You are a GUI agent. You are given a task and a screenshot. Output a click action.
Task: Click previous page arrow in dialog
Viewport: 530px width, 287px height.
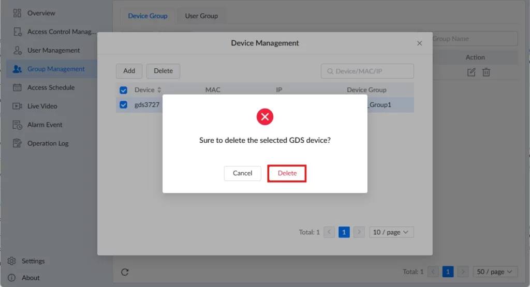[329, 232]
